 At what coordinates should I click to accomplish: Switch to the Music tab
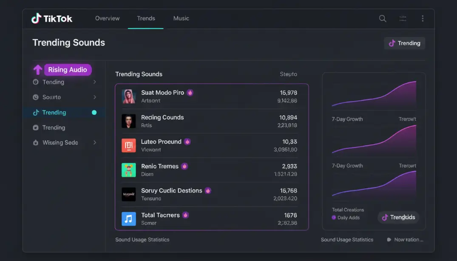[x=181, y=18]
